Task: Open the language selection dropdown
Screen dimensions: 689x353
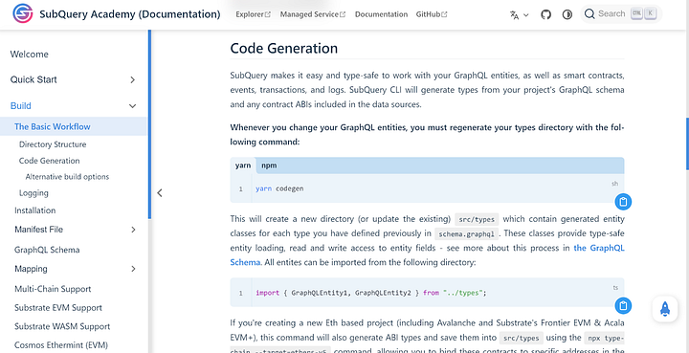Action: point(519,15)
